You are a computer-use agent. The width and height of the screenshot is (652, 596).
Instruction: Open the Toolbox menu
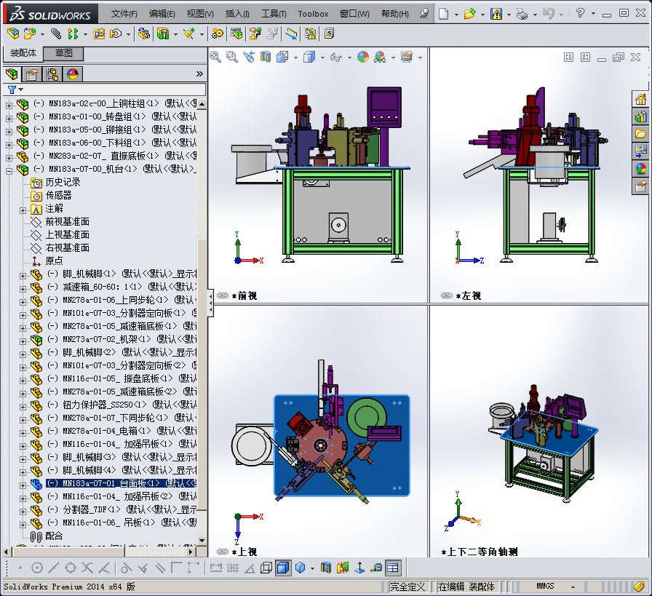313,14
